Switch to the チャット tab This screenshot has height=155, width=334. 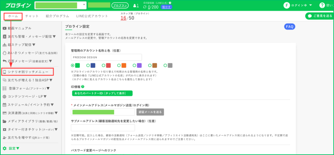pos(32,16)
